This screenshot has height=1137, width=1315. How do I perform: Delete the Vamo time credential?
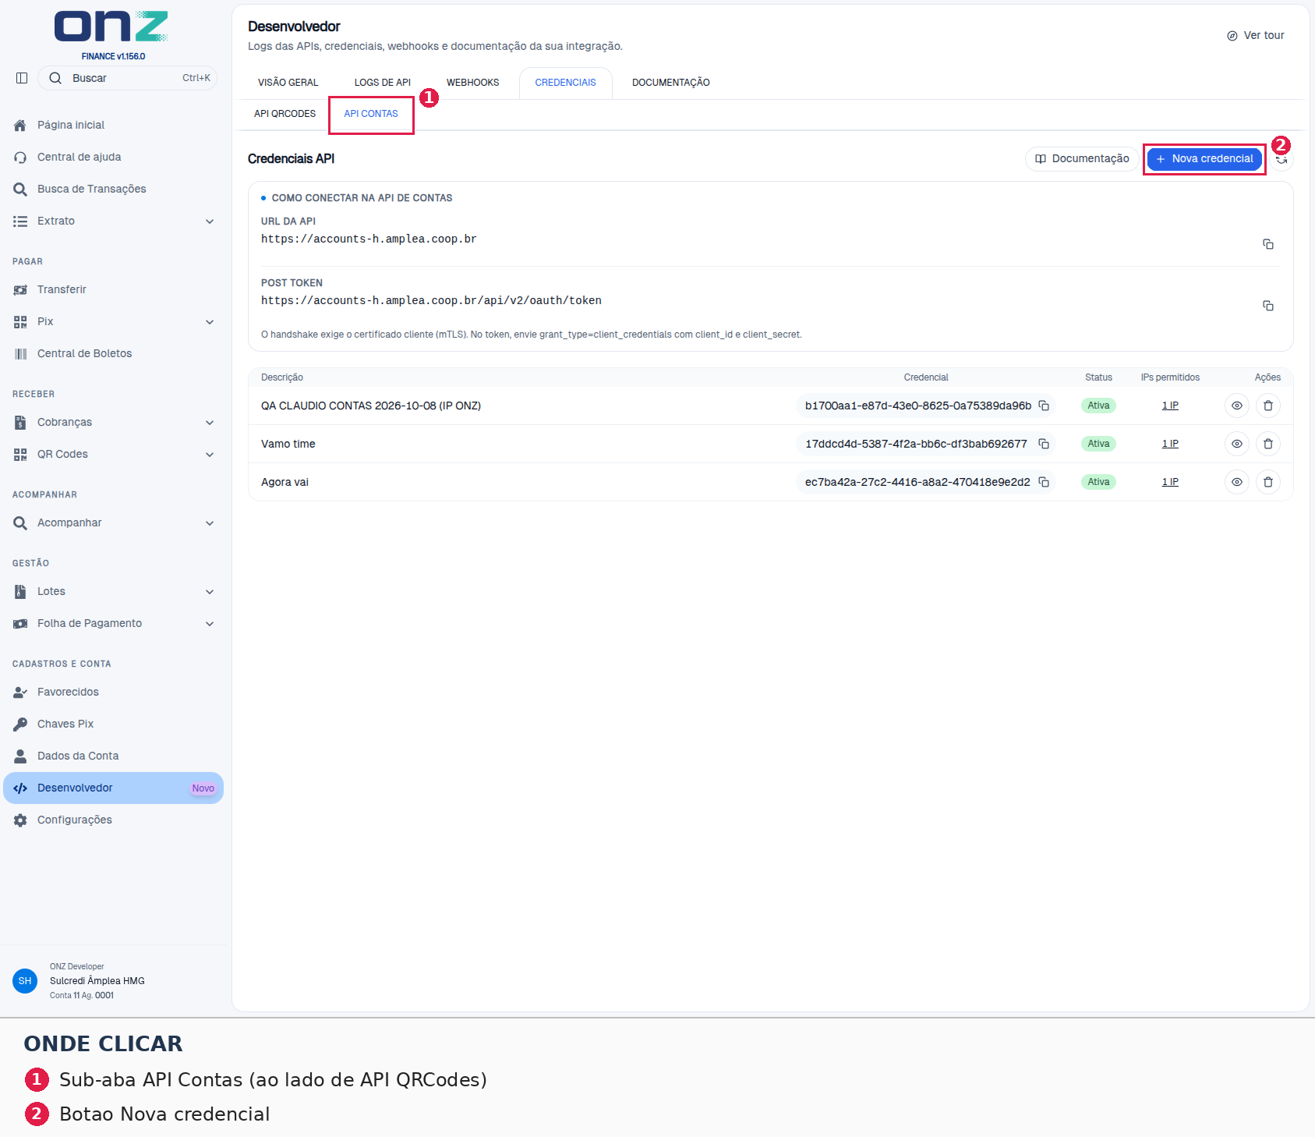click(1268, 444)
